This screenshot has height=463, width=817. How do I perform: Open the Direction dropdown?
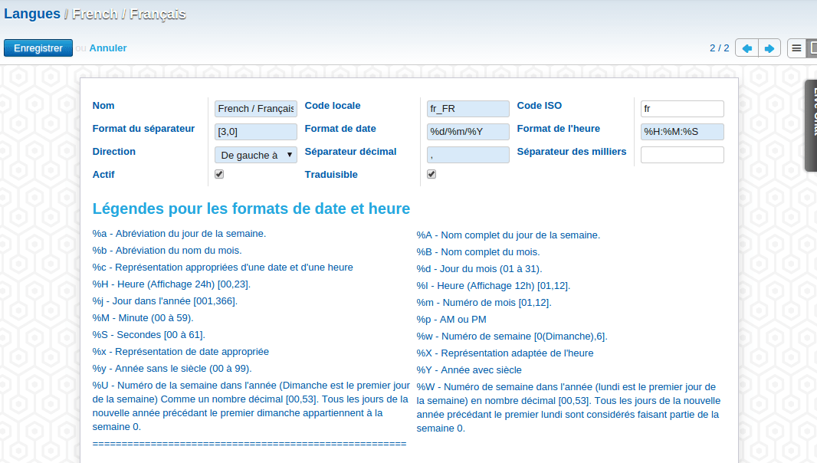[256, 155]
